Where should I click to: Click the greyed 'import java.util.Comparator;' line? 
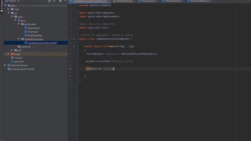click(x=98, y=24)
